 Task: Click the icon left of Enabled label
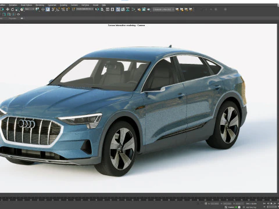click(x=226, y=207)
